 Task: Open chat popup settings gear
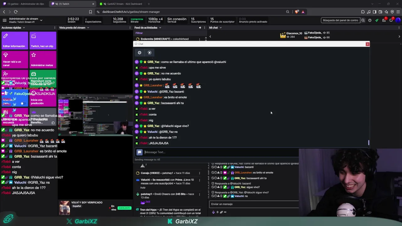tap(140, 53)
